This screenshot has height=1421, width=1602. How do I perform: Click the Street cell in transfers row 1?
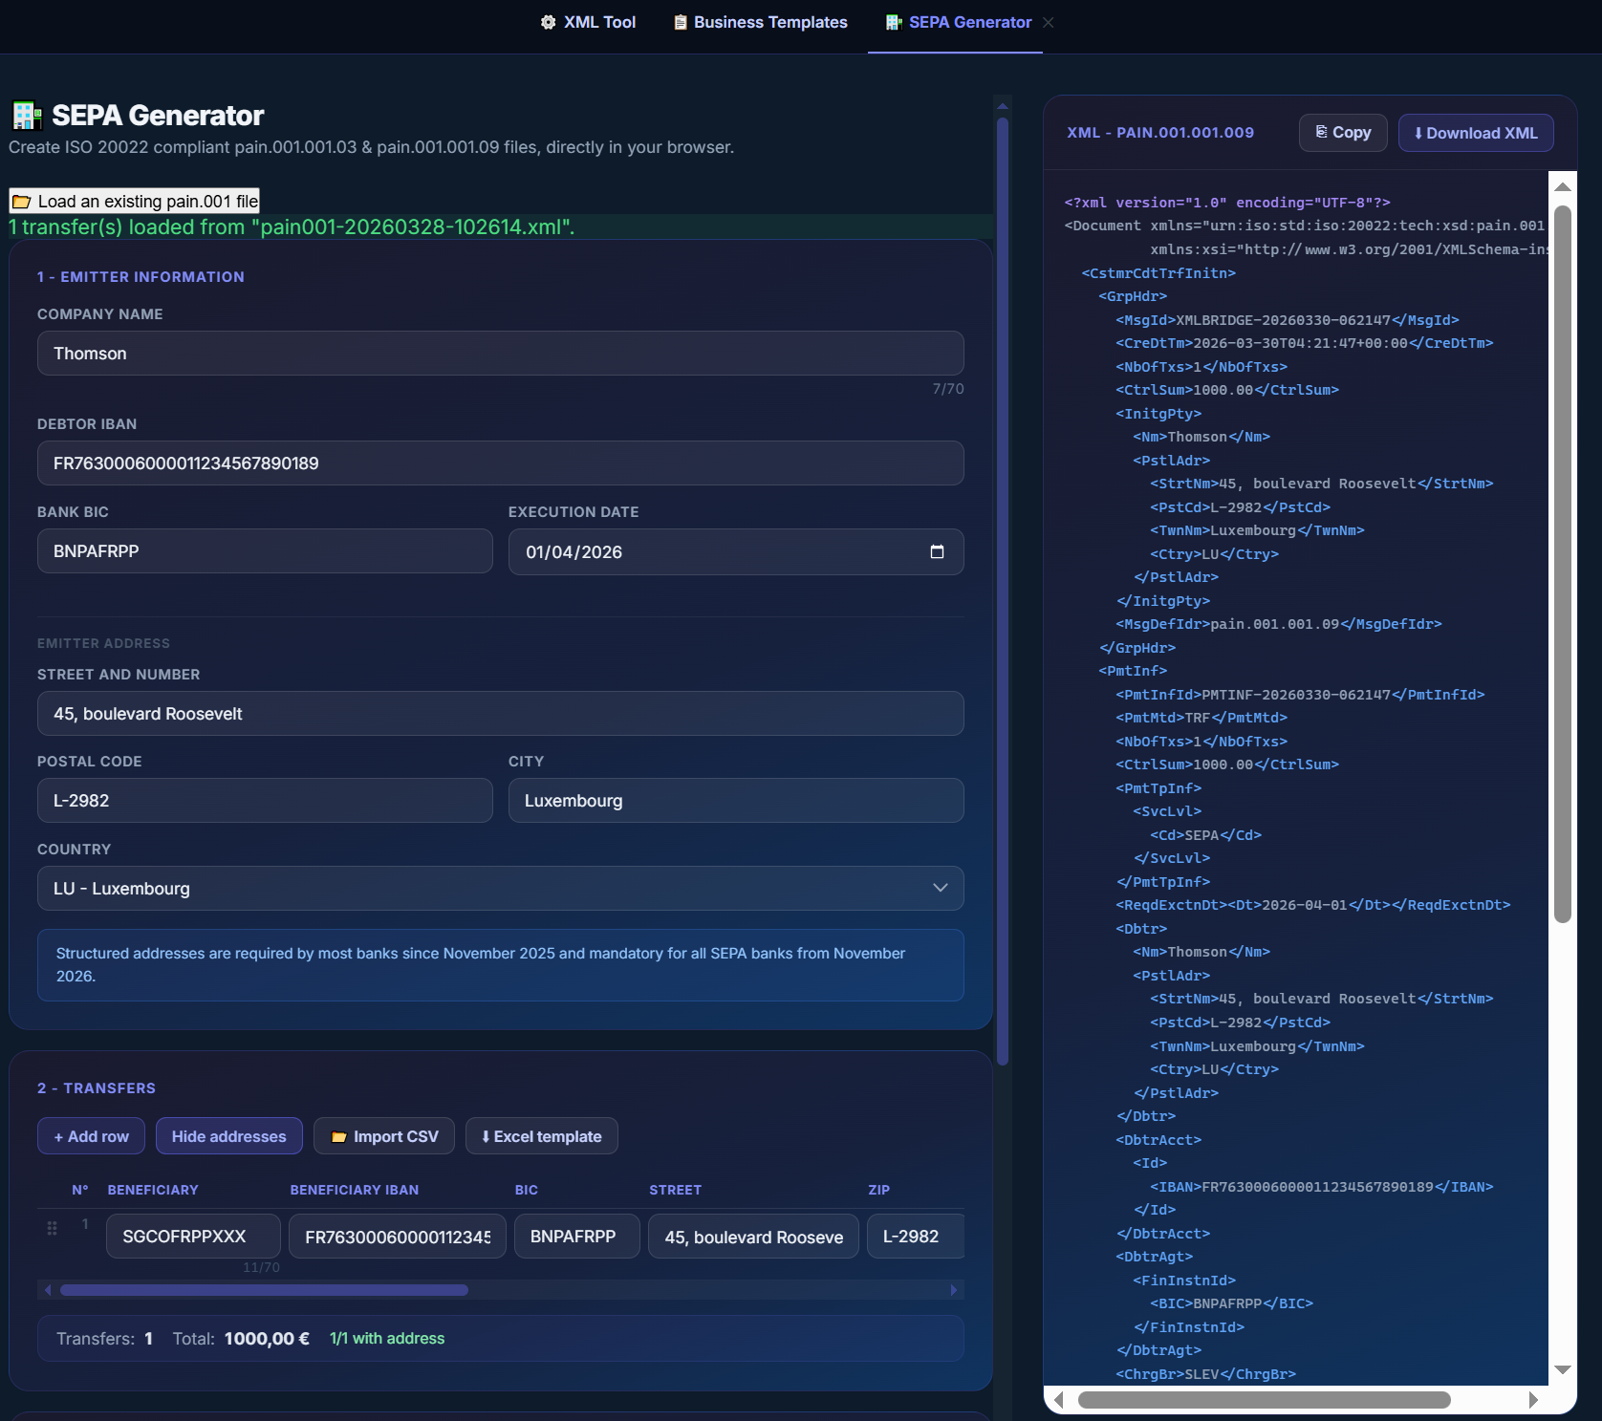coord(753,1237)
